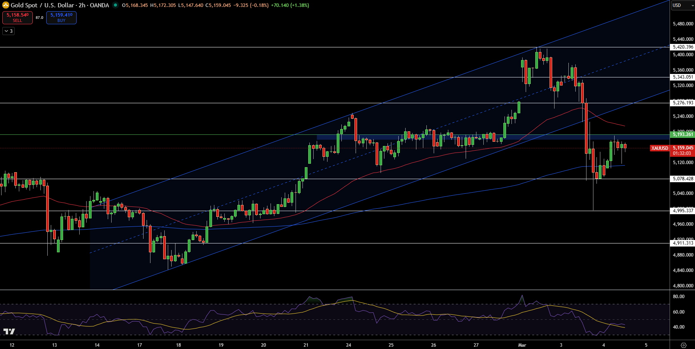
Task: Click the Gold Spot symbol logo icon
Action: (x=6, y=5)
